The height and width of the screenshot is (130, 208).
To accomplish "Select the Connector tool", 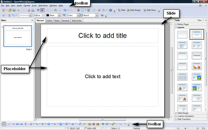I will pyautogui.click(x=37, y=124).
